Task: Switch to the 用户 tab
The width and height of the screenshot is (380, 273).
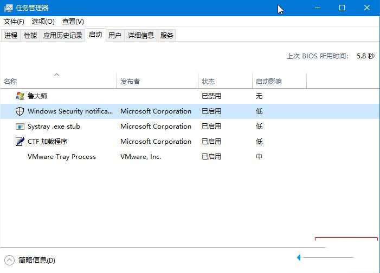Action: point(114,36)
